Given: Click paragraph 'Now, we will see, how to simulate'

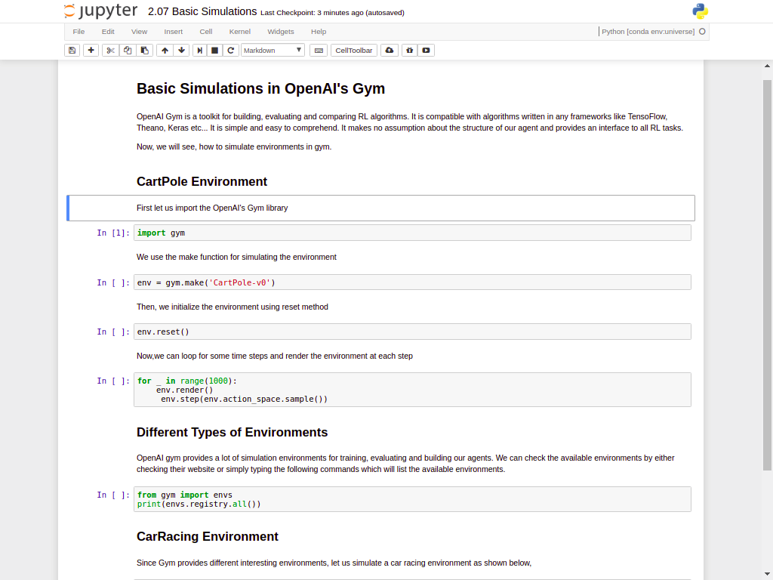Looking at the screenshot, I should point(234,147).
